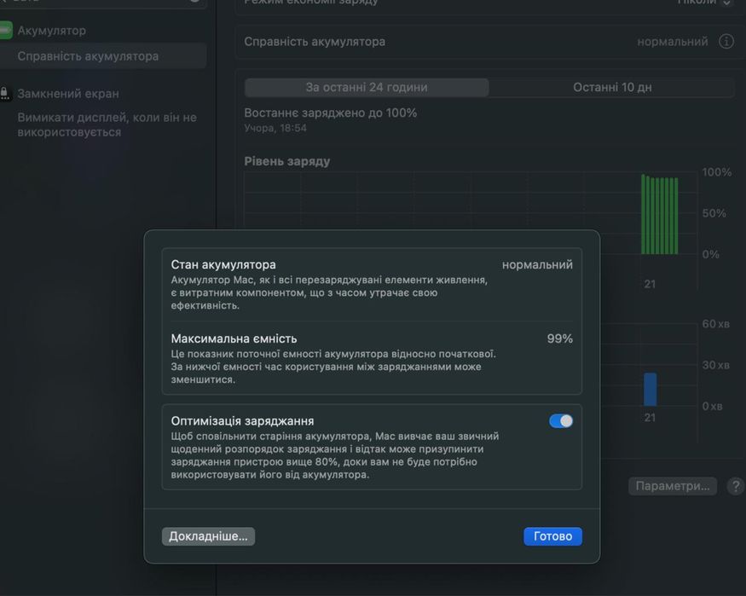Image resolution: width=746 pixels, height=596 pixels.
Task: Open the info icon beside Справність акумулятора
Action: tap(726, 42)
